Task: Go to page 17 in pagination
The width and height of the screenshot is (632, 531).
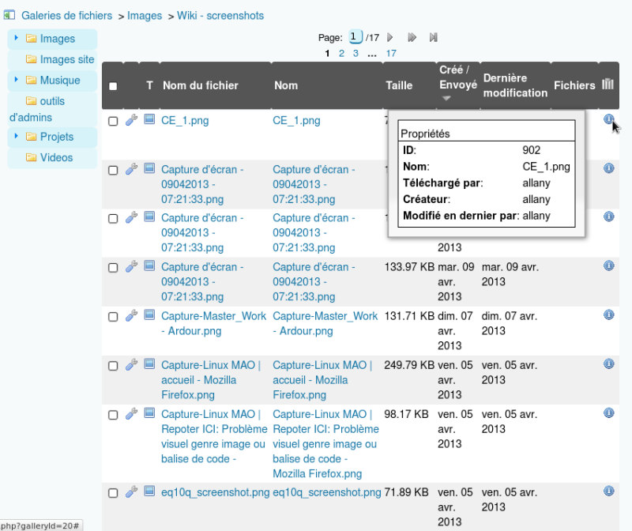Action: pos(390,54)
